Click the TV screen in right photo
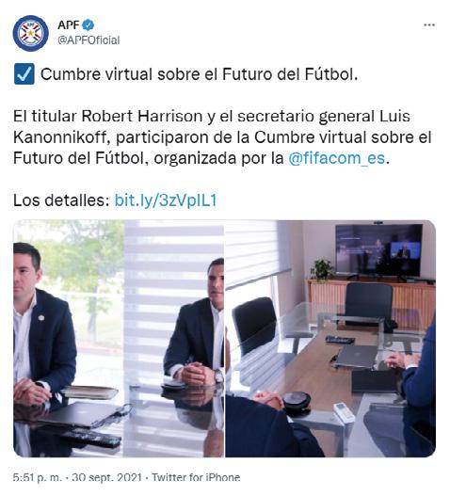This screenshot has width=450, height=496. [x=378, y=250]
